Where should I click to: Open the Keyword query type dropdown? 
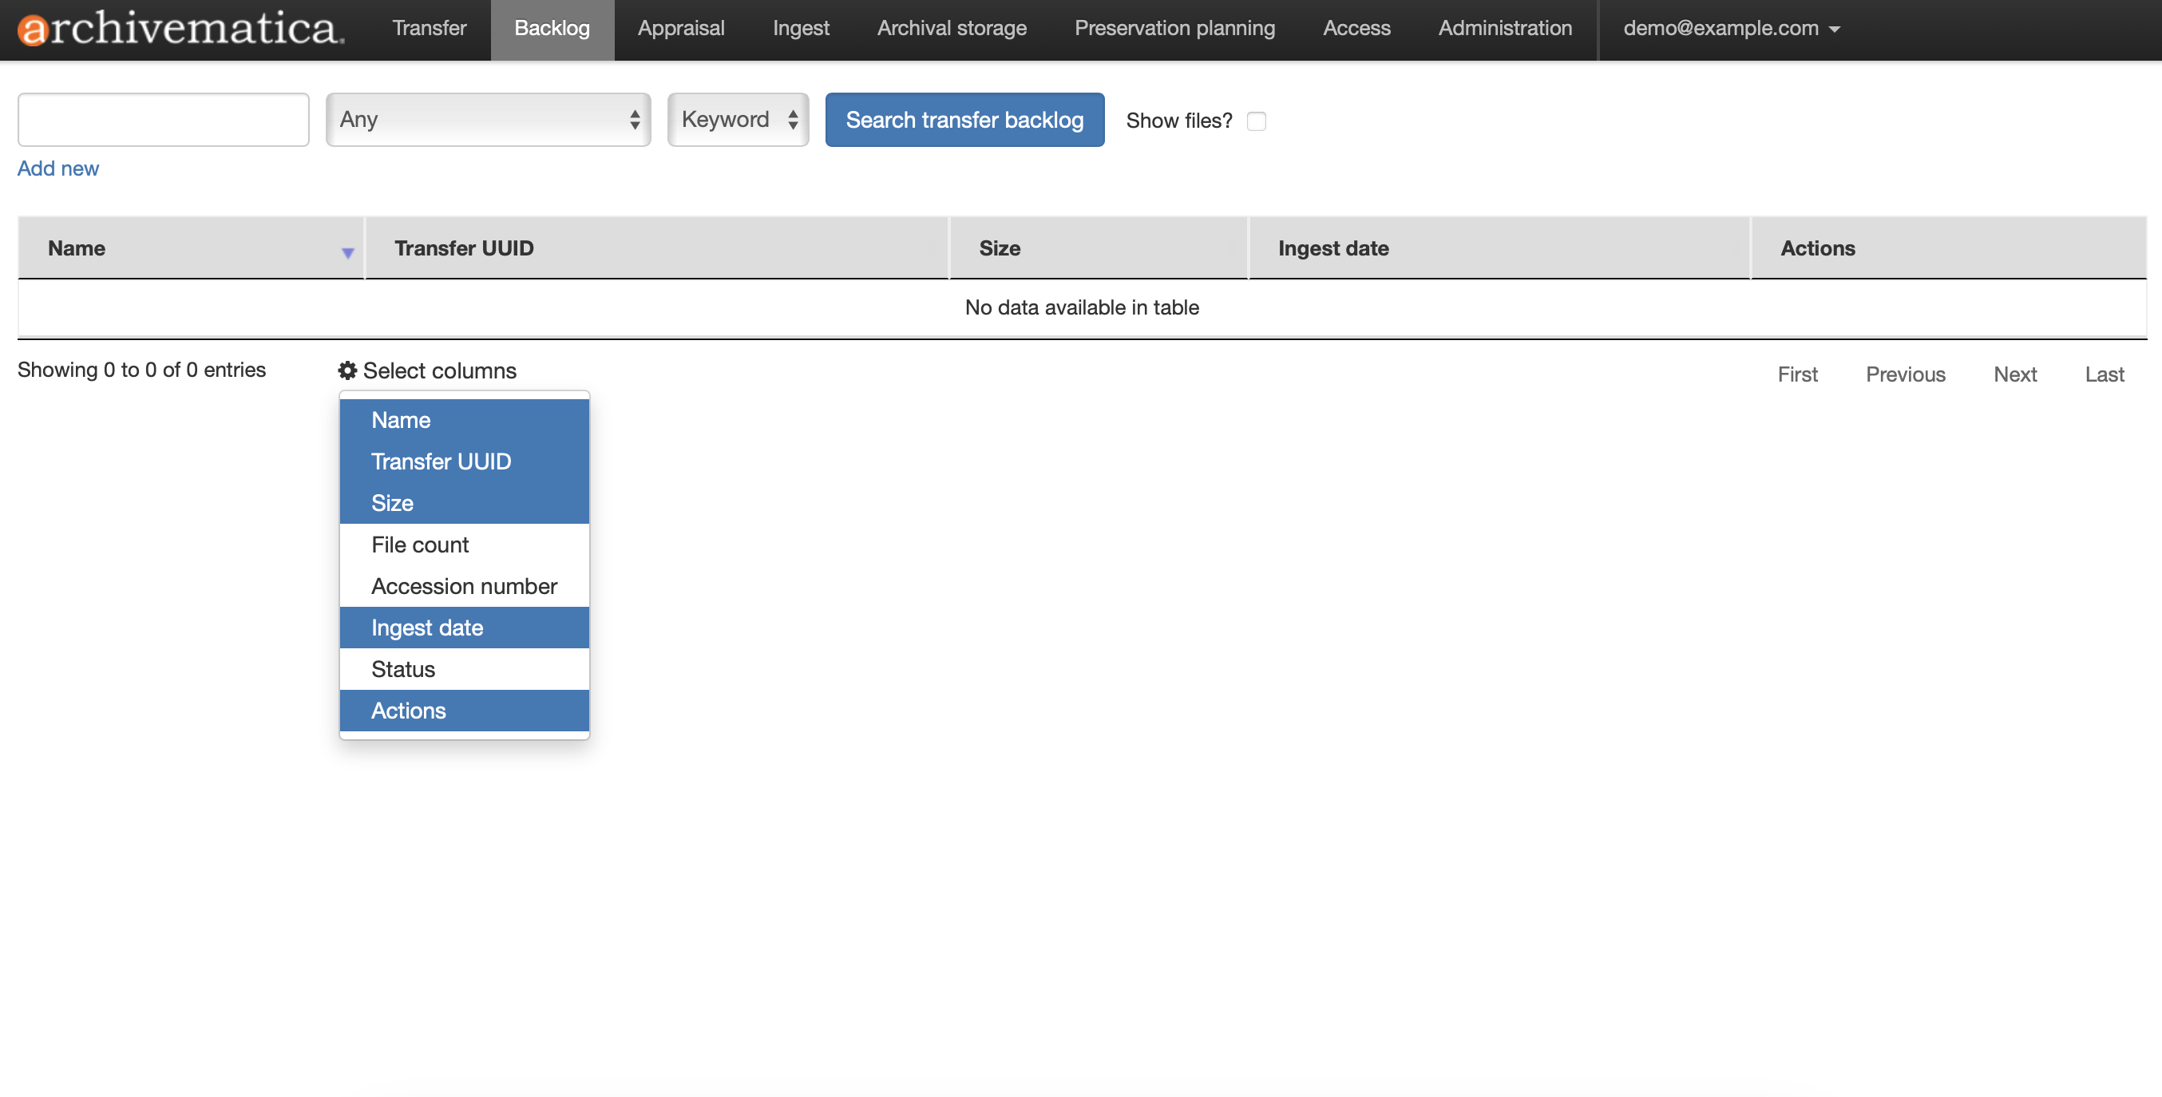tap(738, 120)
